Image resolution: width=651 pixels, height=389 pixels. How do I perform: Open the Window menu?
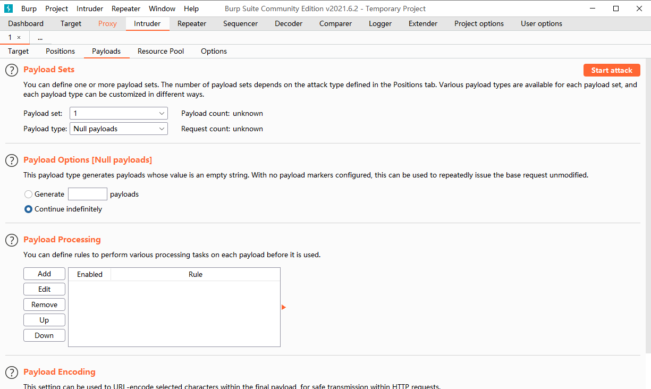coord(162,9)
